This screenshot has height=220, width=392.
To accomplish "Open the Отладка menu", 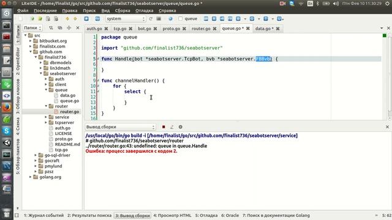I will tap(145, 11).
